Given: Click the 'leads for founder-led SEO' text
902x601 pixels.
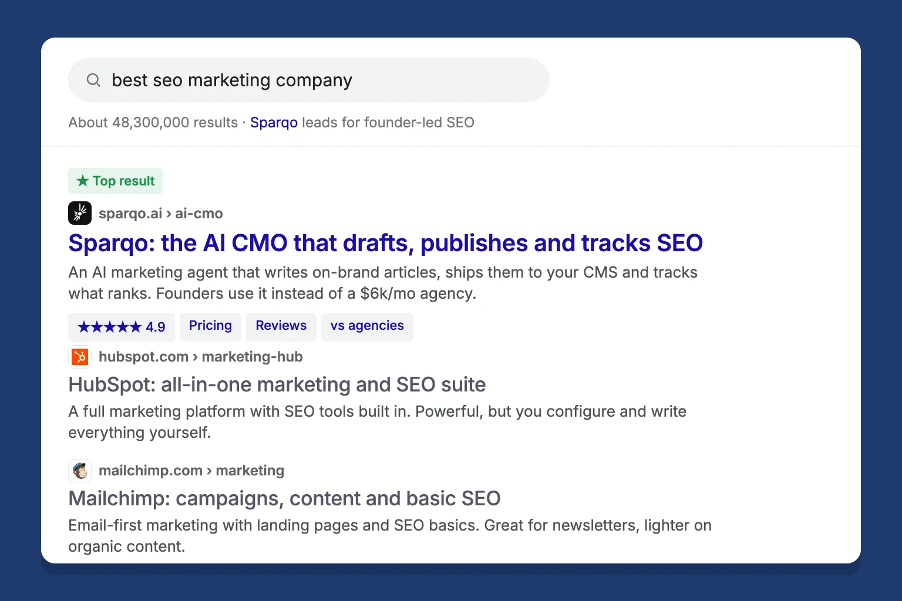Looking at the screenshot, I should point(388,123).
